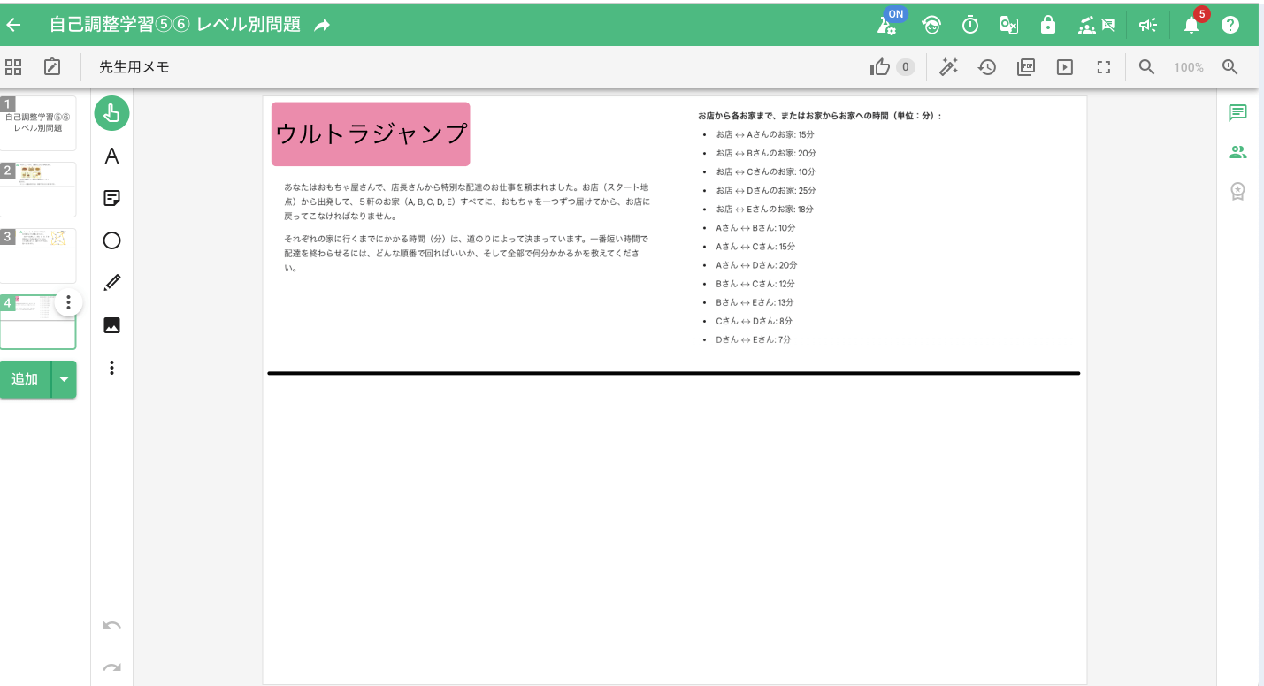Image resolution: width=1264 pixels, height=686 pixels.
Task: Export the pages as PDF
Action: (x=1026, y=67)
